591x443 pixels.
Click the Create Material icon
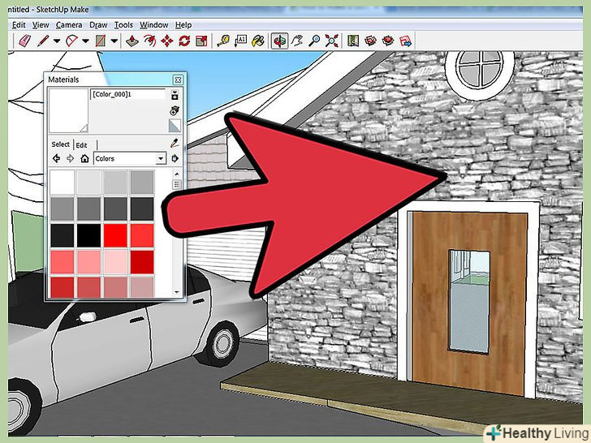pos(175,110)
